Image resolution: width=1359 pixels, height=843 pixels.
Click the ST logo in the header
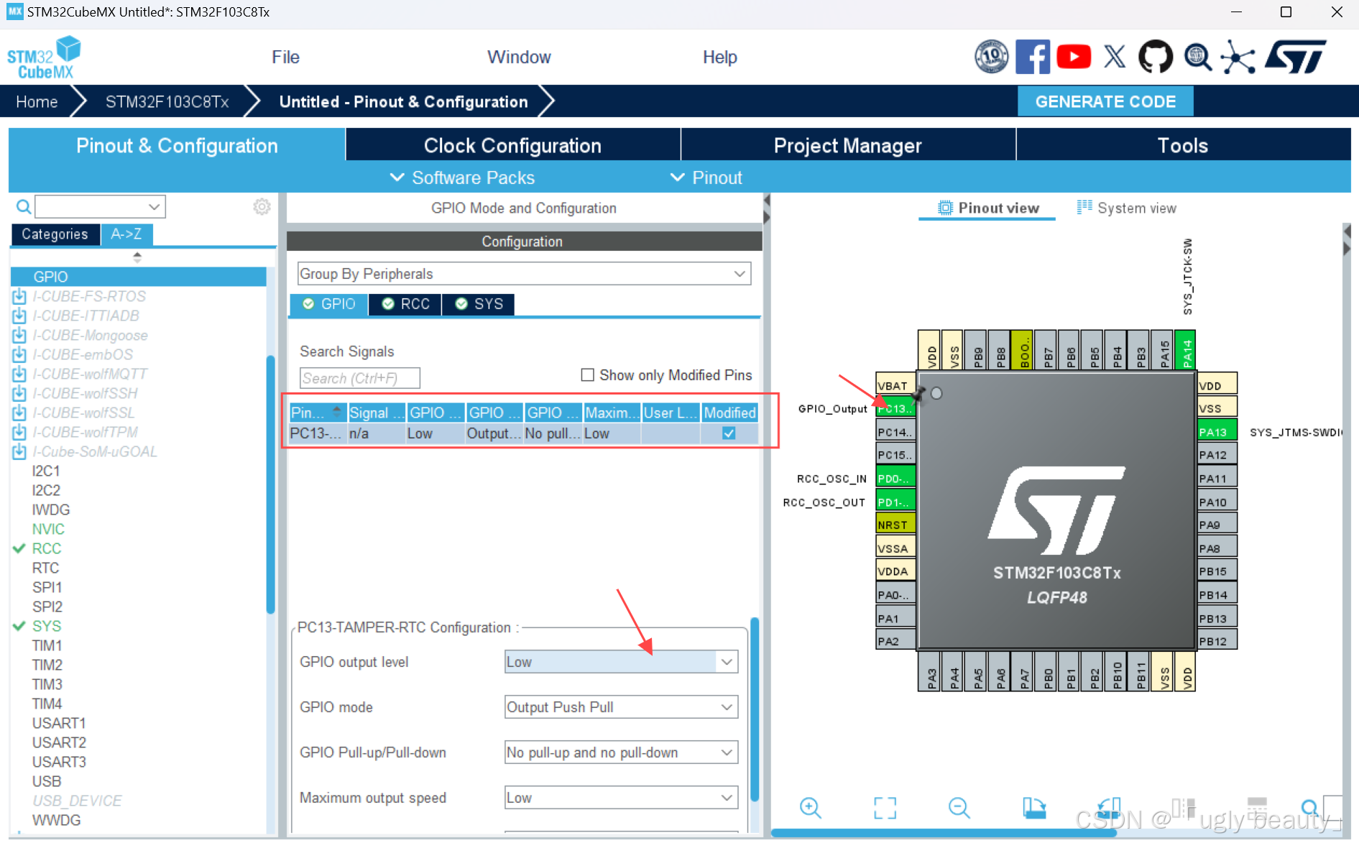click(x=1296, y=57)
